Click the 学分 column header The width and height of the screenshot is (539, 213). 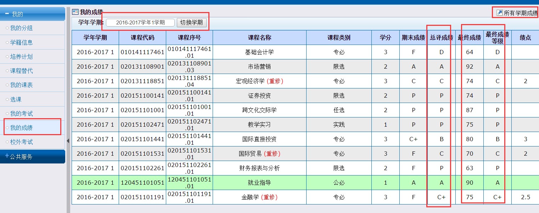[385, 38]
